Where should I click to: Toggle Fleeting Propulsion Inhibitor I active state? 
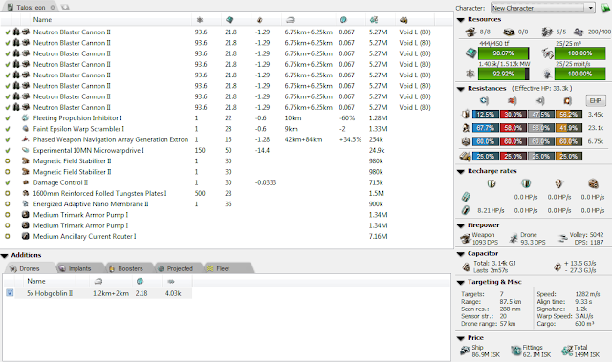(7, 118)
